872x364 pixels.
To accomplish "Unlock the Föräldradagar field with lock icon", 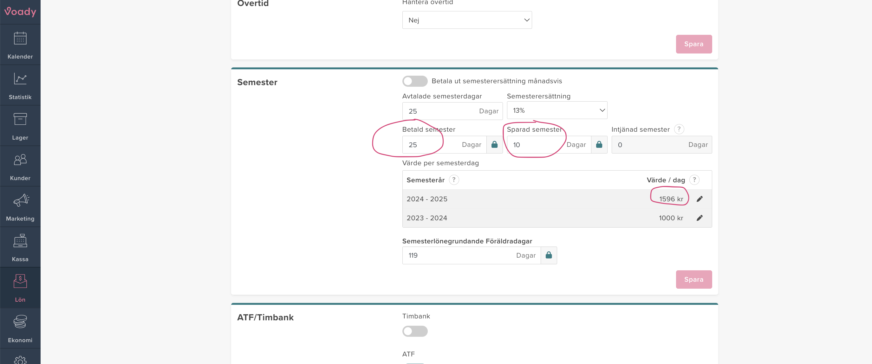I will click(x=548, y=255).
